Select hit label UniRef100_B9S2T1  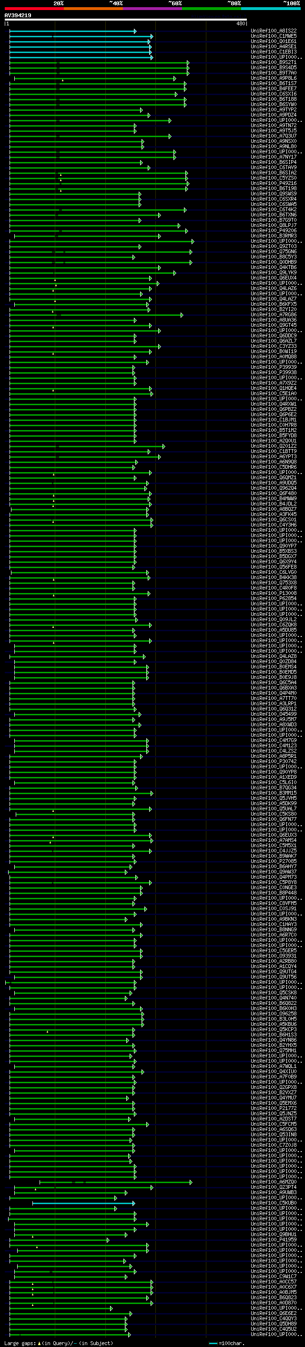[x=274, y=62]
